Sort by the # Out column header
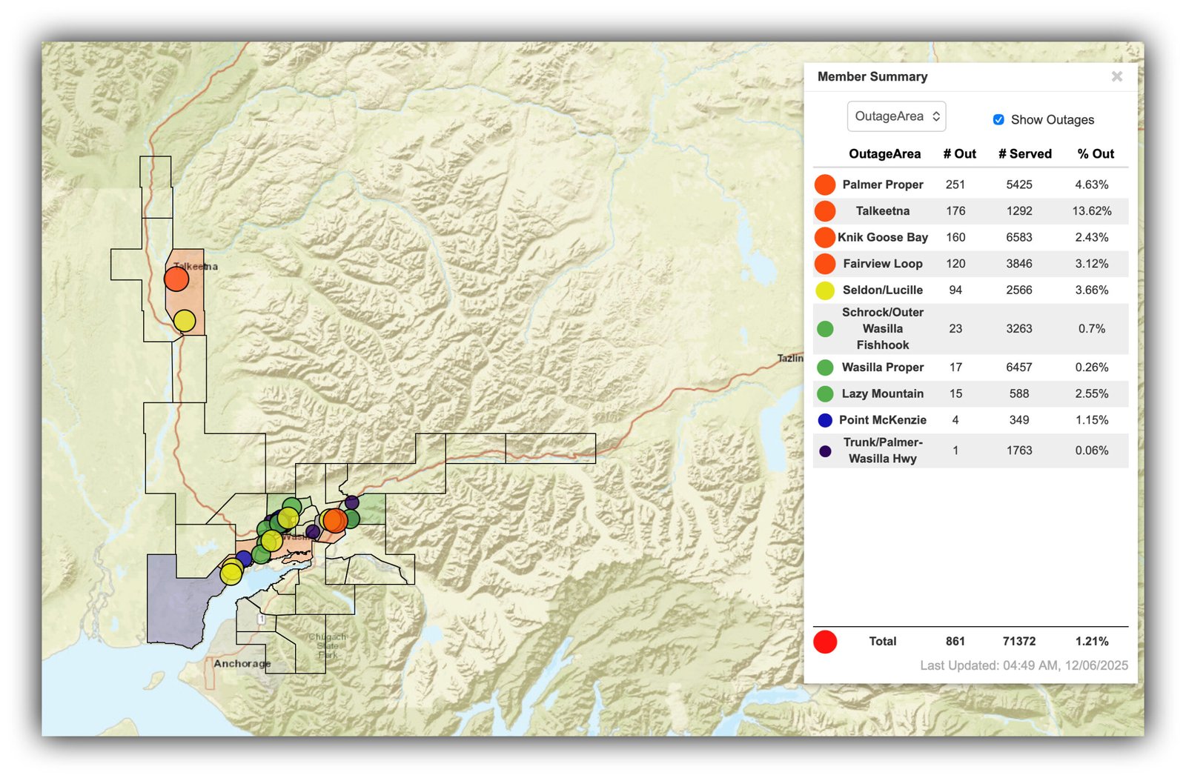1186x778 pixels. tap(959, 154)
